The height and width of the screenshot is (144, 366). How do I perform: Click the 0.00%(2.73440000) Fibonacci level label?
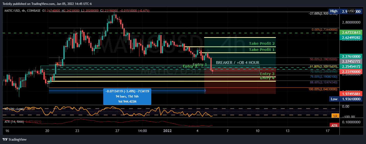click(324, 30)
